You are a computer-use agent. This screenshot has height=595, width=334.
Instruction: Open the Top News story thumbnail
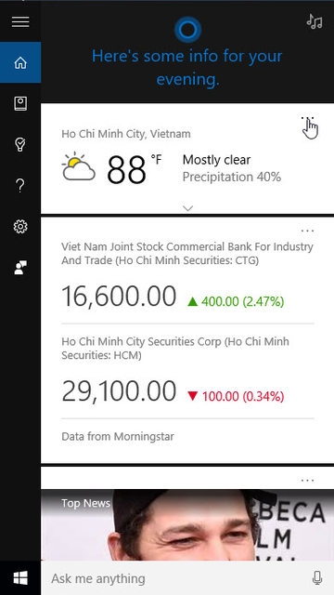click(x=187, y=524)
